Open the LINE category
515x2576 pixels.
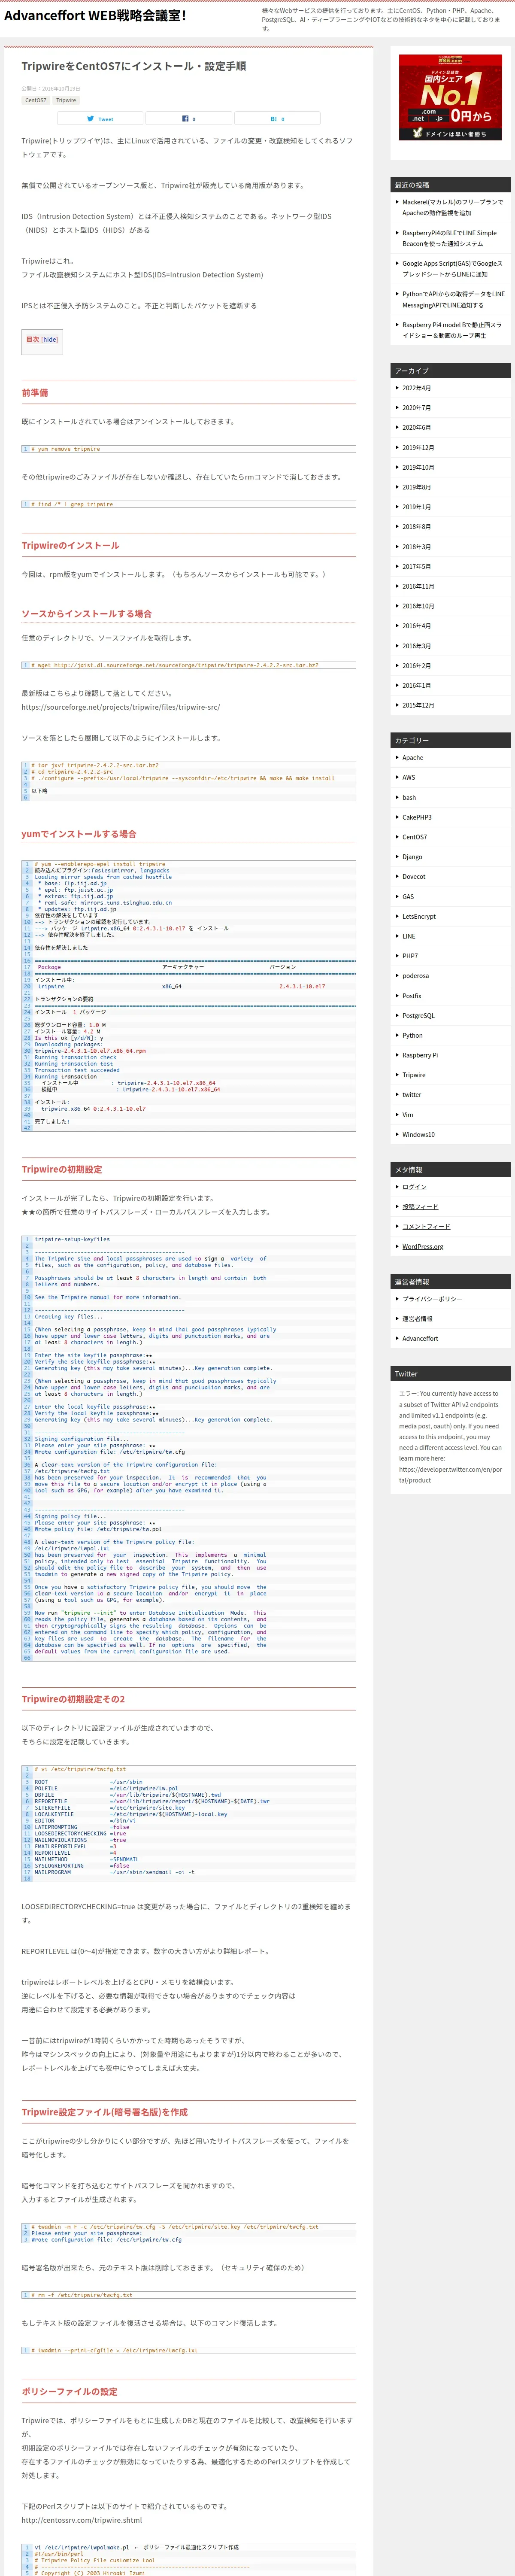(x=409, y=937)
